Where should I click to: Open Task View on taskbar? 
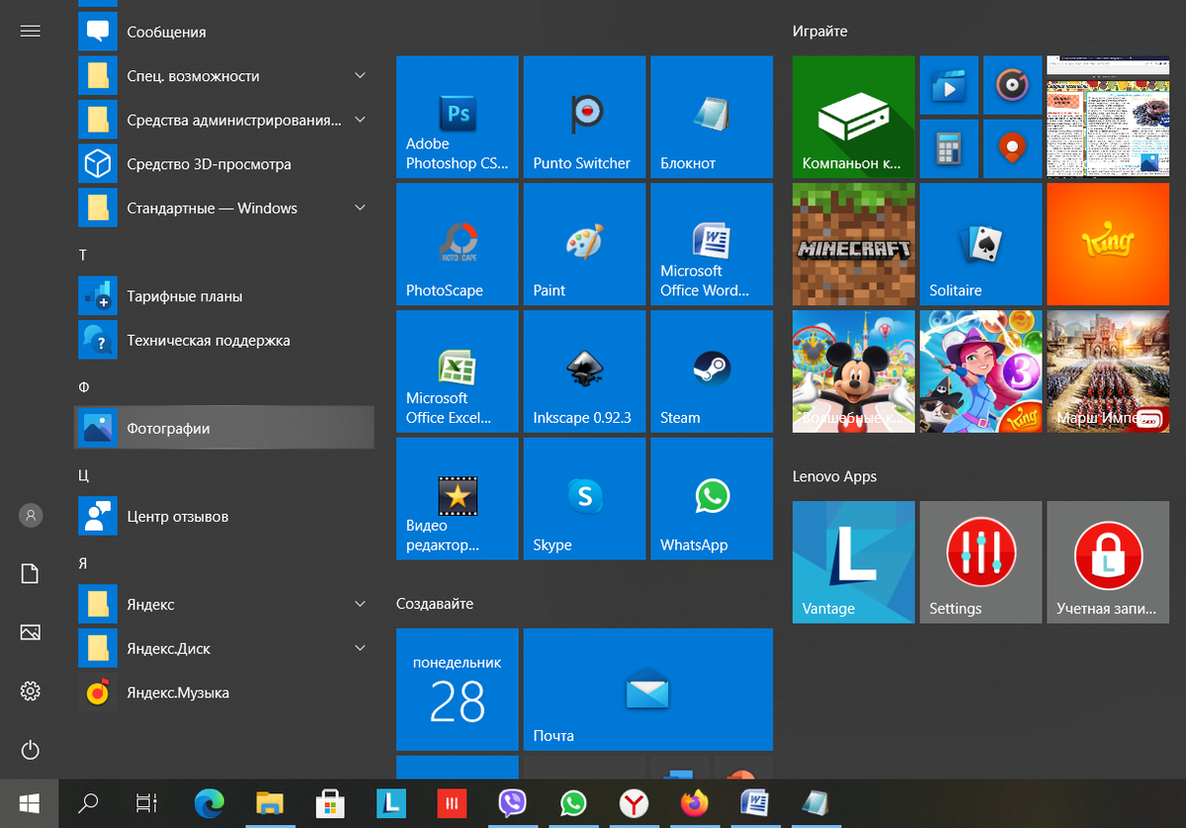point(146,803)
